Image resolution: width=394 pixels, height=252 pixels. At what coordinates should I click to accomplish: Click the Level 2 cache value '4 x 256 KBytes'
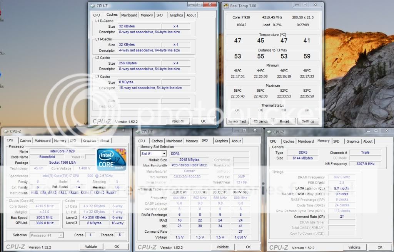pos(94,217)
